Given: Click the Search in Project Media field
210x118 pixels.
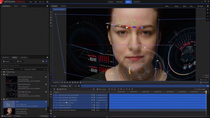Looking at the screenshot, I should coord(24,65).
